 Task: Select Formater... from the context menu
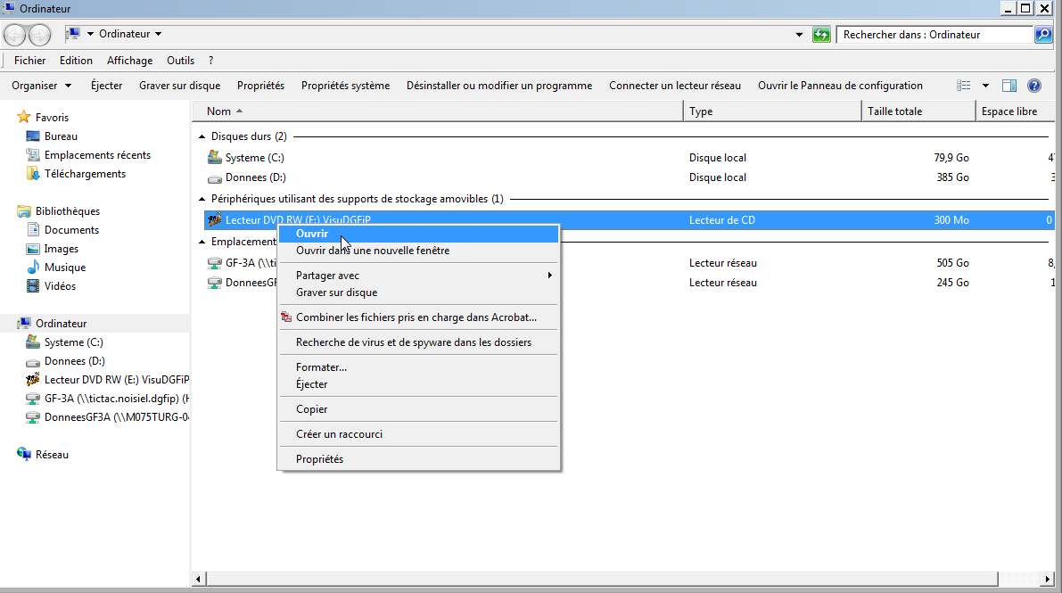321,367
